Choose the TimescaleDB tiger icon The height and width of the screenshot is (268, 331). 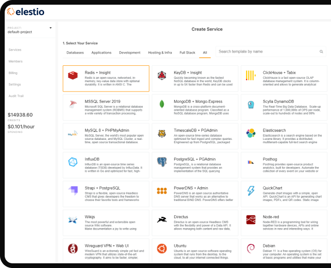(x=162, y=133)
